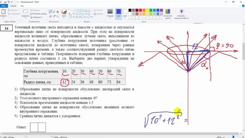Open the Brushes tool
This screenshot has height=138, width=245.
point(64,12)
